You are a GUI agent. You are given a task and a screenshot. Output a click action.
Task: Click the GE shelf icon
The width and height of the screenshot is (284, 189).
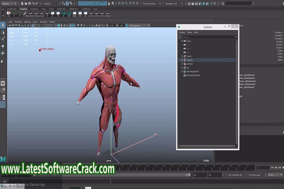click(x=52, y=14)
